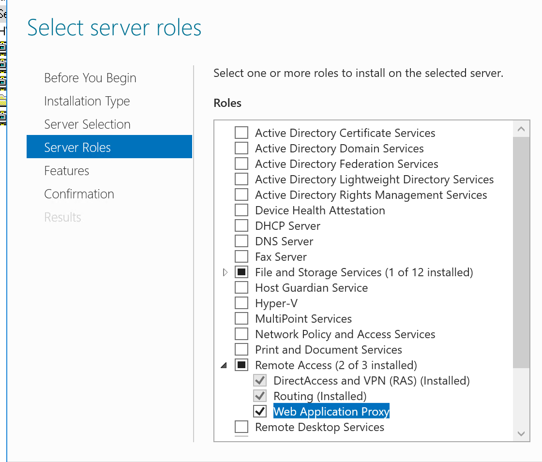Open the Installation Type step
The image size is (542, 462).
tap(87, 101)
